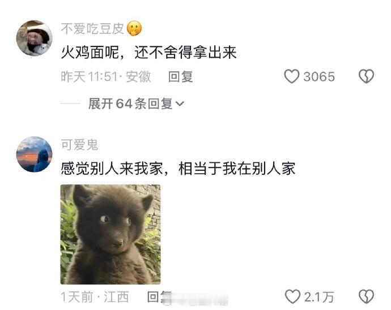Click the timestamp 昨天11:51·安徽

tap(106, 76)
